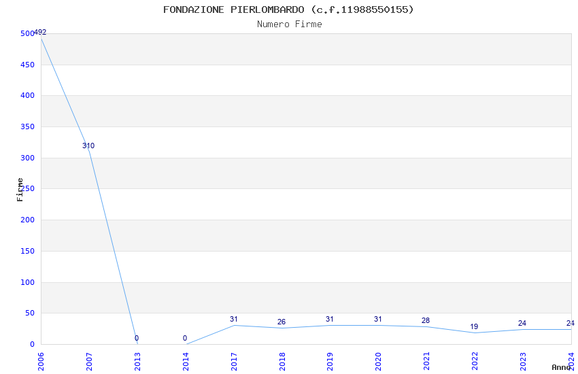The image size is (578, 374).
Task: Click the y-axis value 150
Action: pyautogui.click(x=27, y=252)
